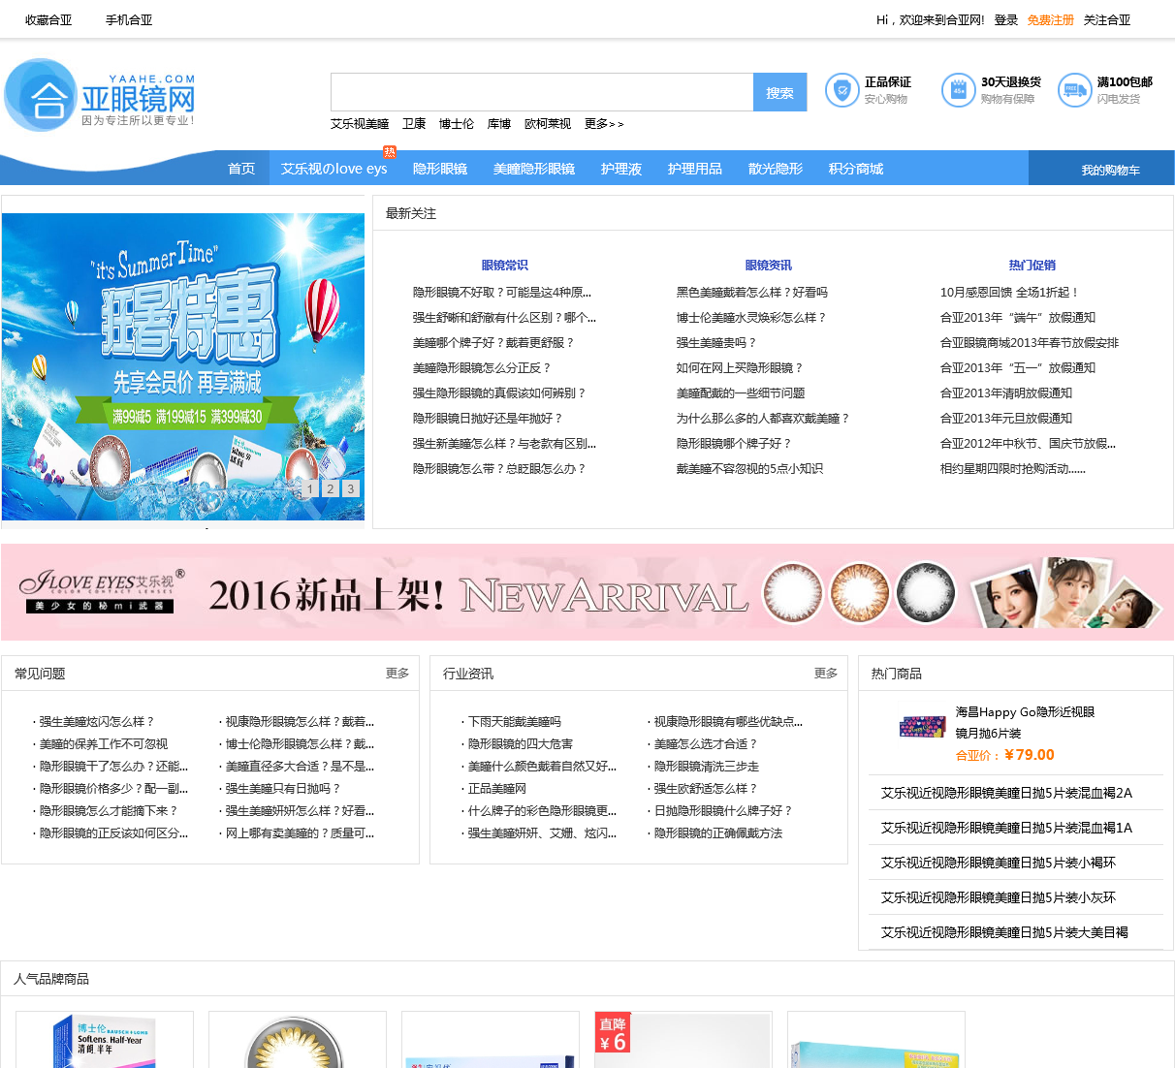Screen dimensions: 1175x1068
Task: Open product 艾乐视…日抛5片装小褐环
Action: click(999, 863)
